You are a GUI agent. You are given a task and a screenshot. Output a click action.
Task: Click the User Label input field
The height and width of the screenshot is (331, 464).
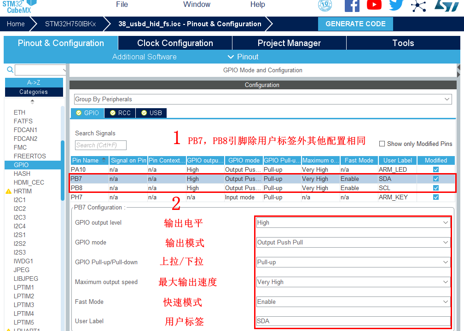point(353,321)
